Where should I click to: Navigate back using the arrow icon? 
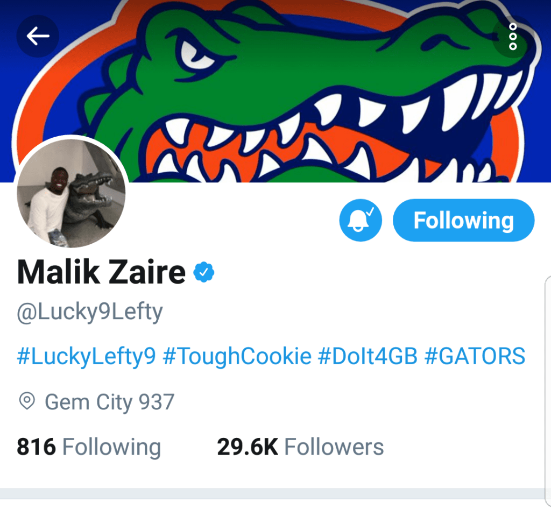pyautogui.click(x=37, y=36)
